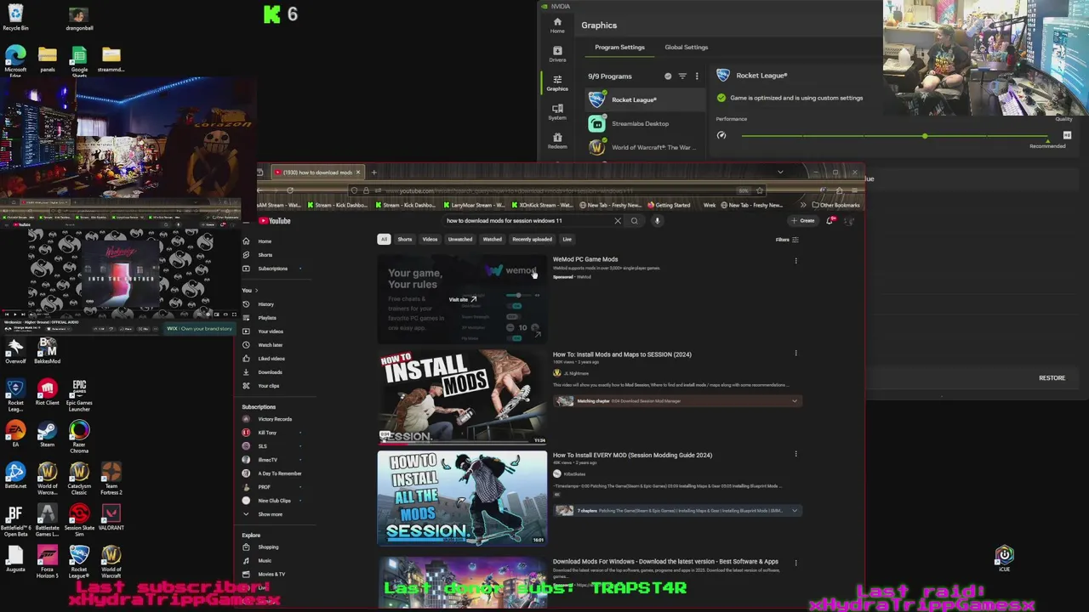The image size is (1089, 612).
Task: Open the YouTube notifications bell
Action: (830, 221)
